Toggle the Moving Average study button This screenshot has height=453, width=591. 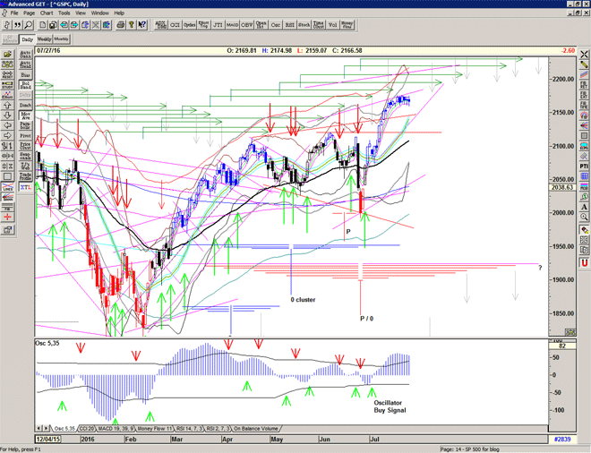25,115
